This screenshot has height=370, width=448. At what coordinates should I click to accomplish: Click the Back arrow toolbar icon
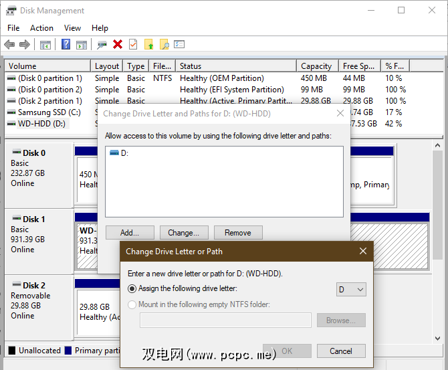(x=9, y=45)
